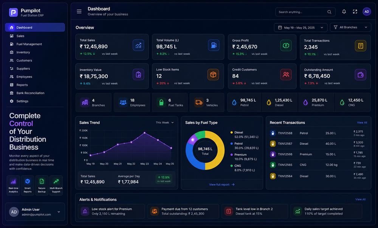Viewport: 378px width, 228px height.
Task: Click the search magnifier icon
Action: (329, 12)
